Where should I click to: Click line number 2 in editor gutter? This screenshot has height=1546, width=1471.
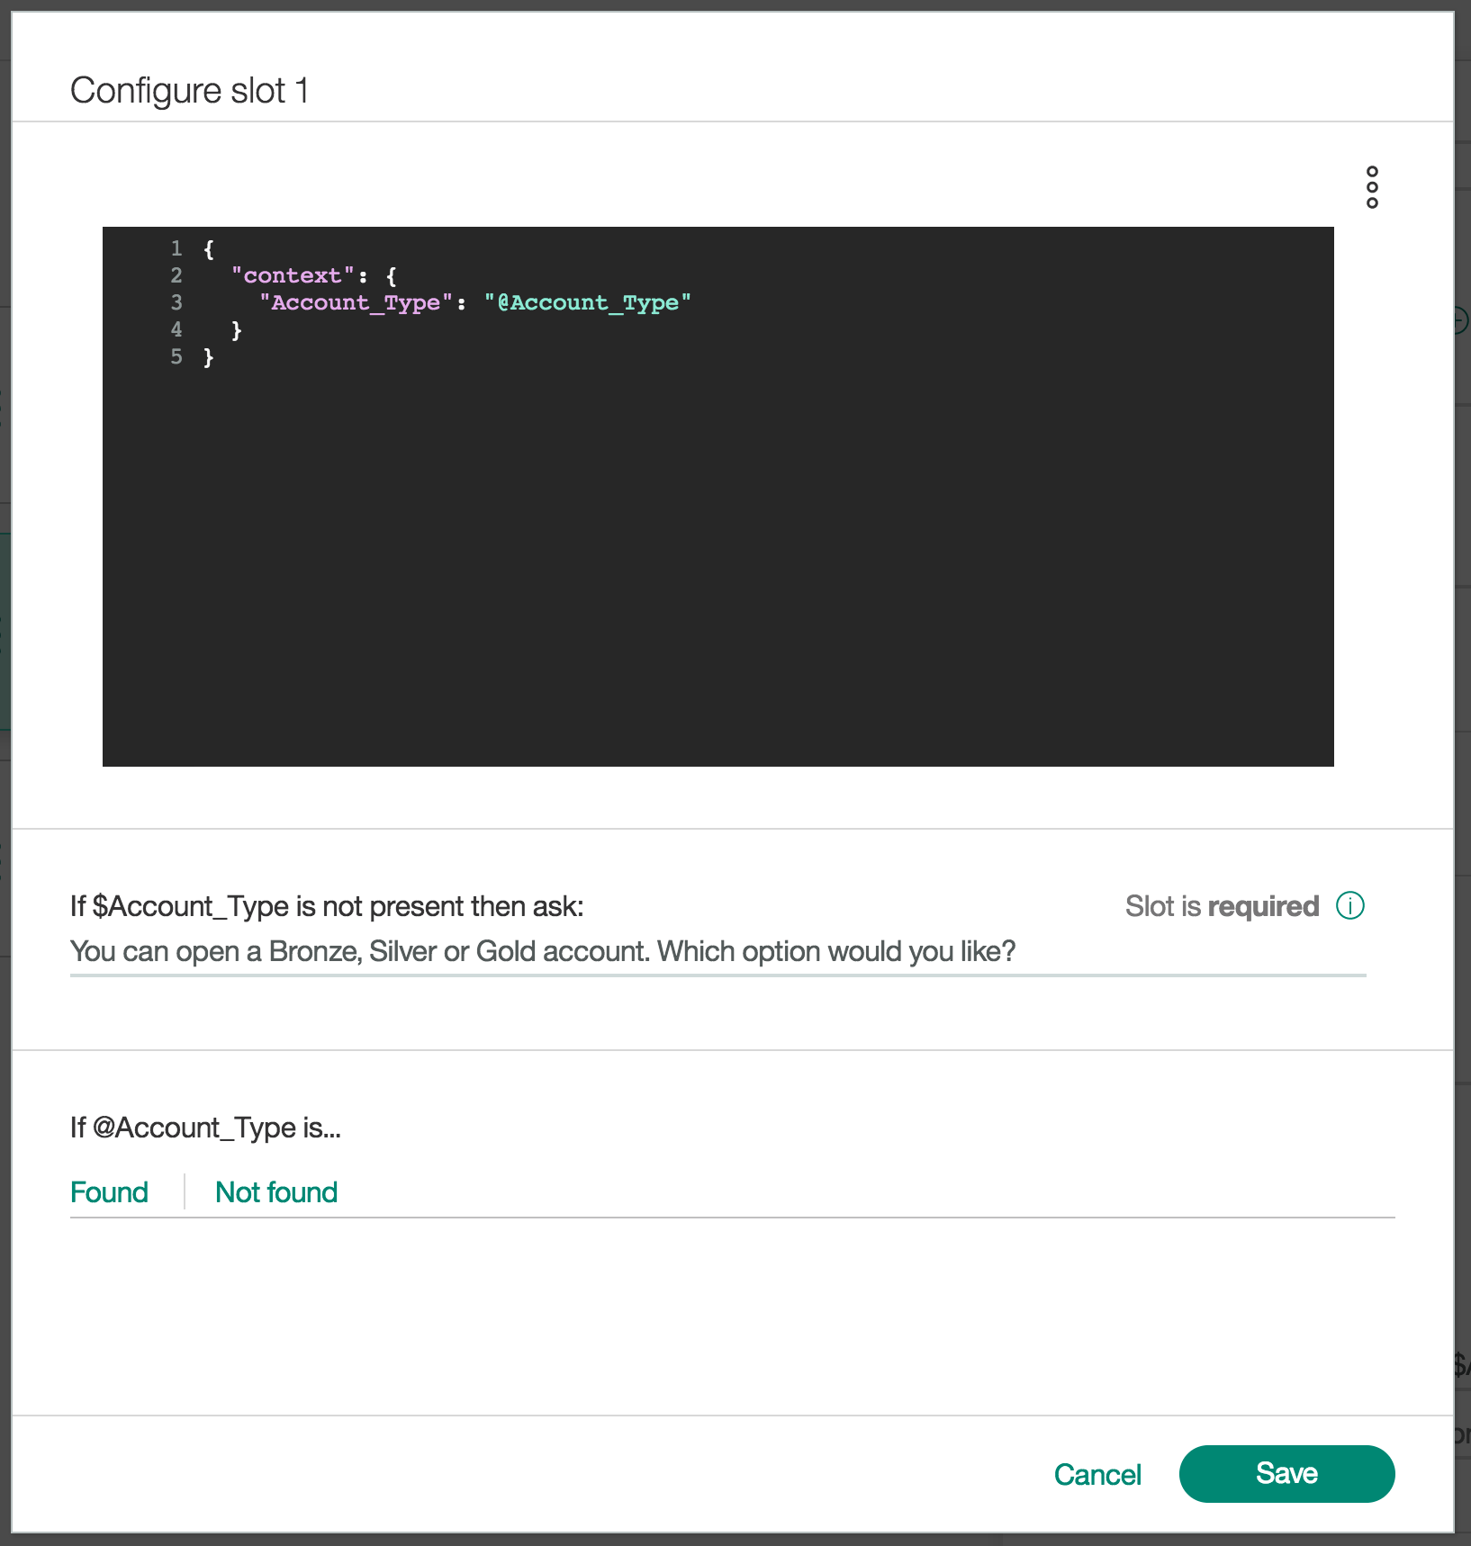(x=176, y=275)
